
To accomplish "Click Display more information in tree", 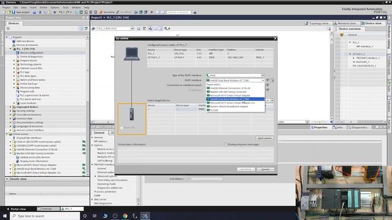I will coord(34,161).
